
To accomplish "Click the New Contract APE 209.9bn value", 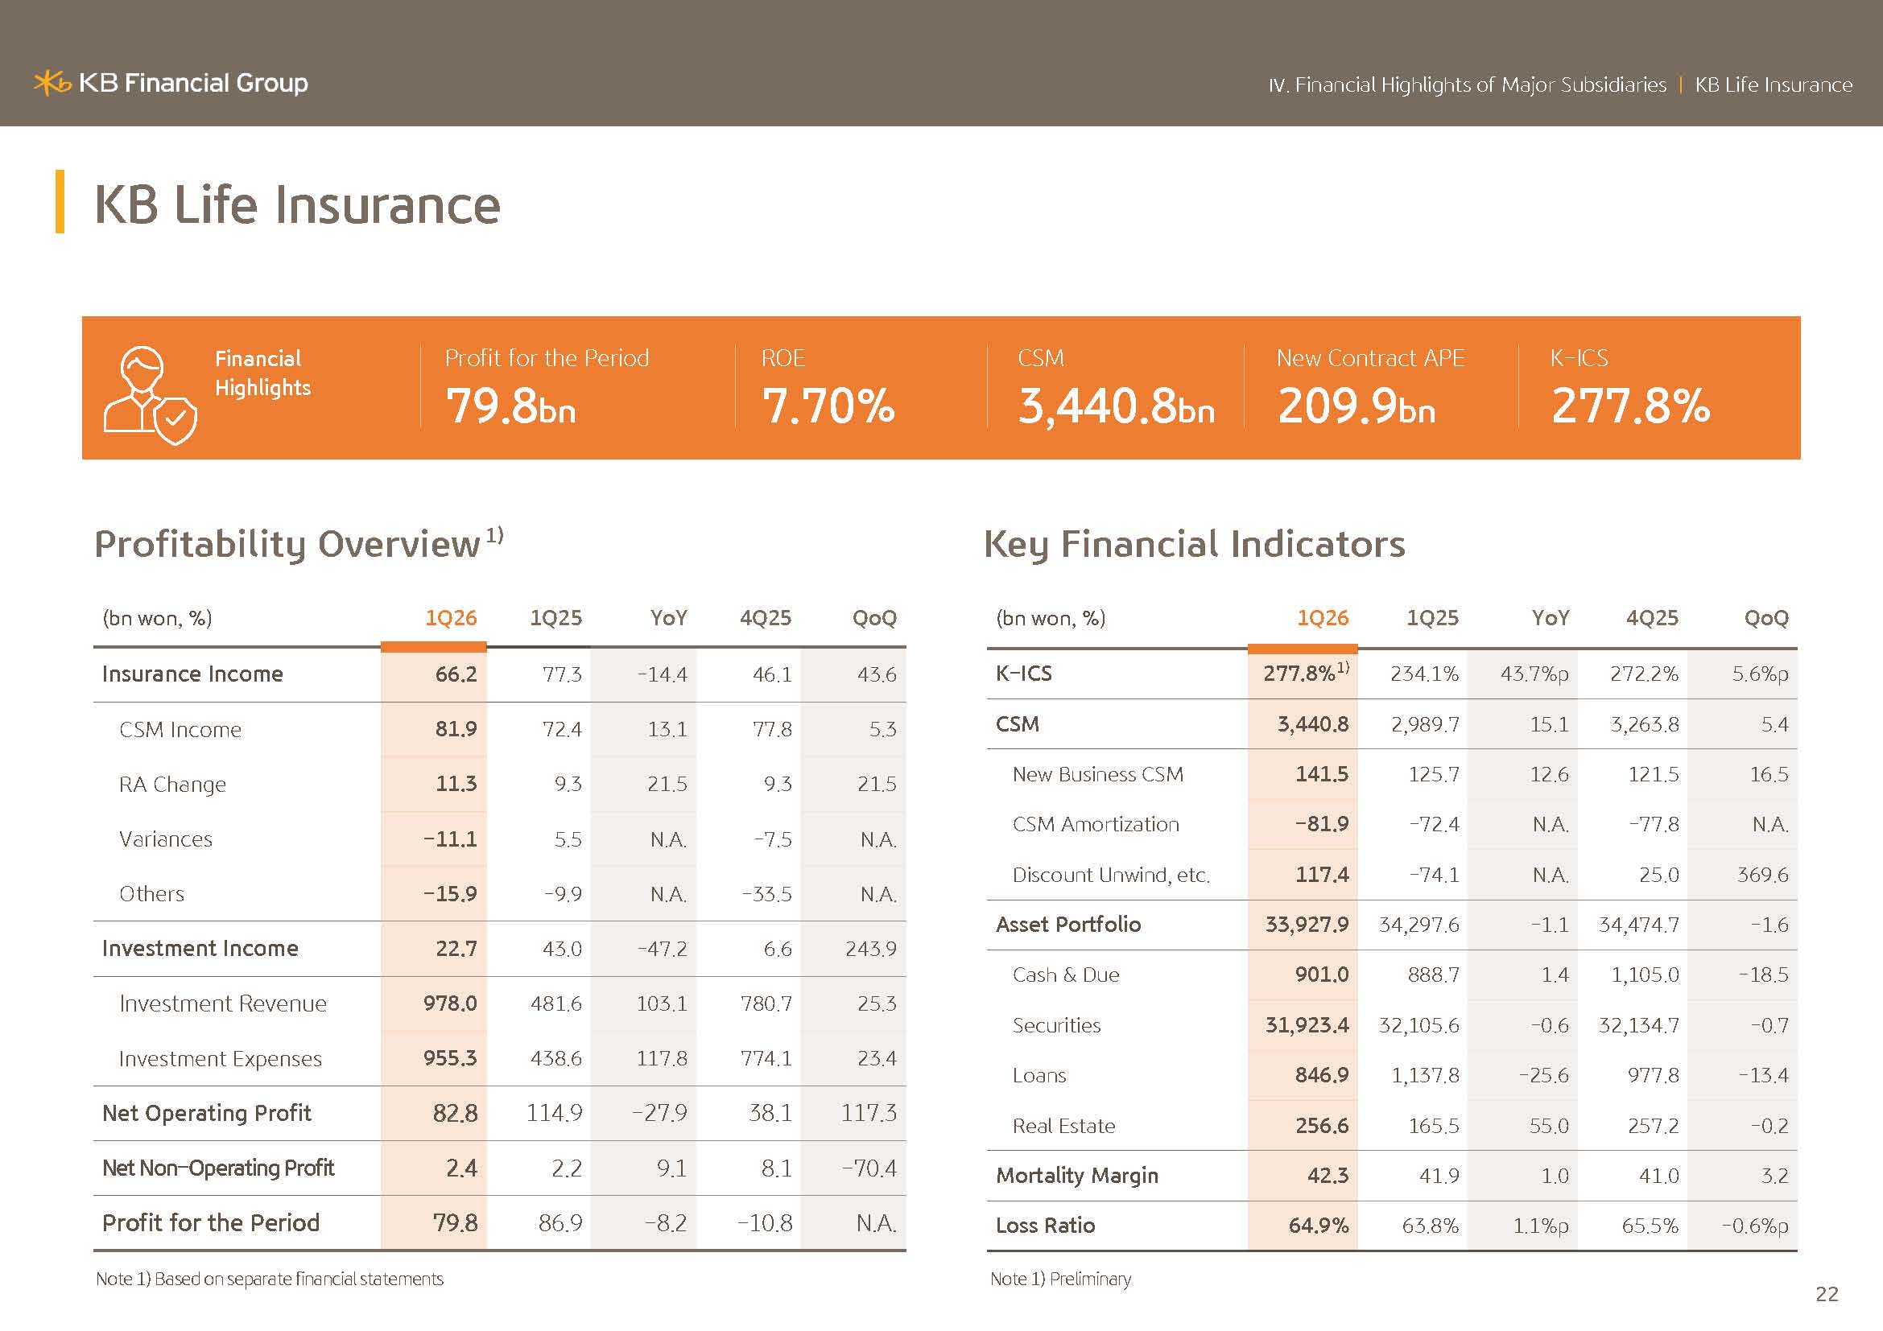I will [x=1357, y=406].
